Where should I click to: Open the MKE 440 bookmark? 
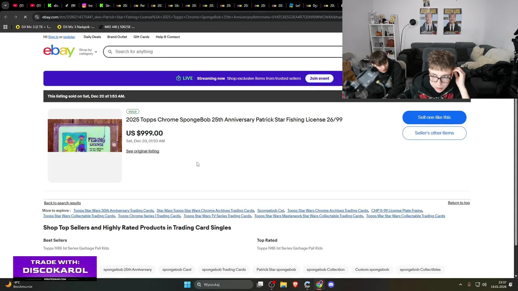(117, 27)
